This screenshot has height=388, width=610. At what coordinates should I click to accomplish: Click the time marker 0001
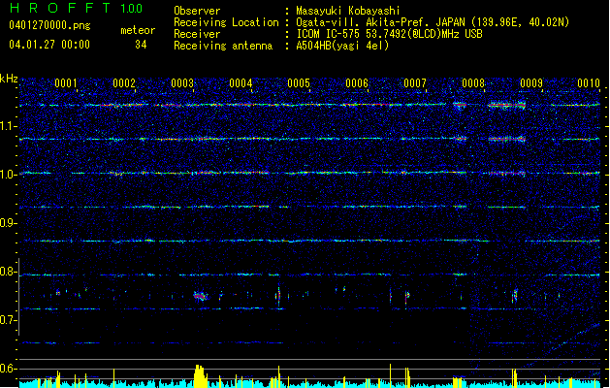coord(65,83)
